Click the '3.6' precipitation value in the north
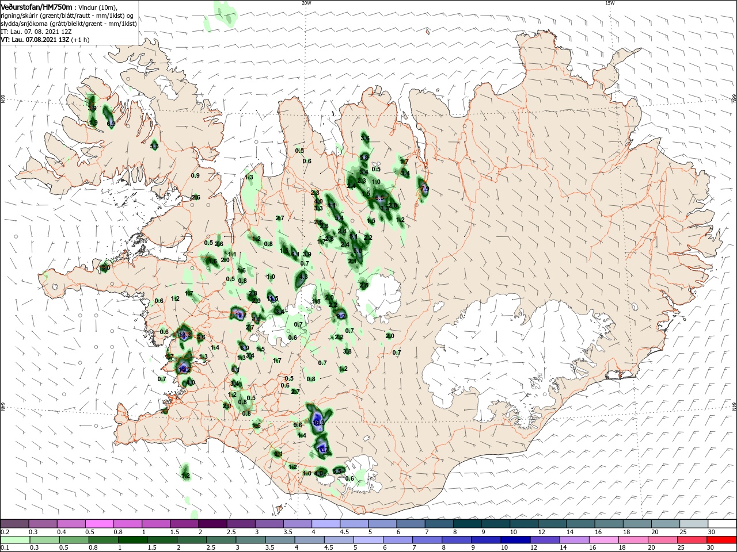Screen dimensions: 737x552 (365, 138)
